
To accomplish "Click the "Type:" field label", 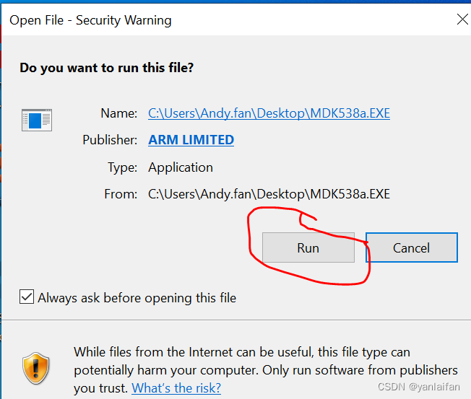I will 122,167.
